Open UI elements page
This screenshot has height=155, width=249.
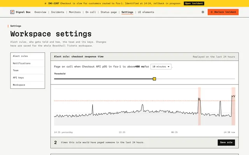click(x=146, y=12)
